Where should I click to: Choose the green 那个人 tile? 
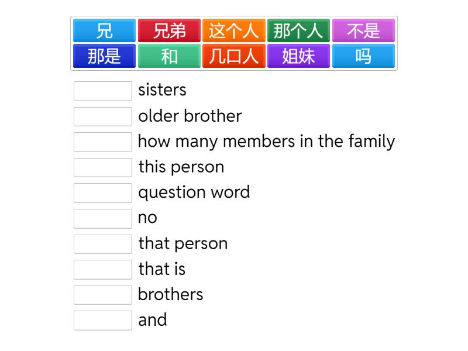[298, 30]
